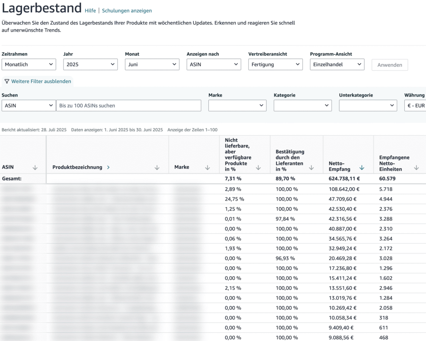
Task: Hide filters via Weitere Filter ausblenden
Action: (38, 81)
